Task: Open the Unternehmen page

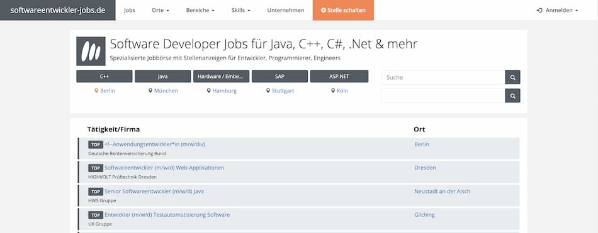Action: tap(286, 10)
